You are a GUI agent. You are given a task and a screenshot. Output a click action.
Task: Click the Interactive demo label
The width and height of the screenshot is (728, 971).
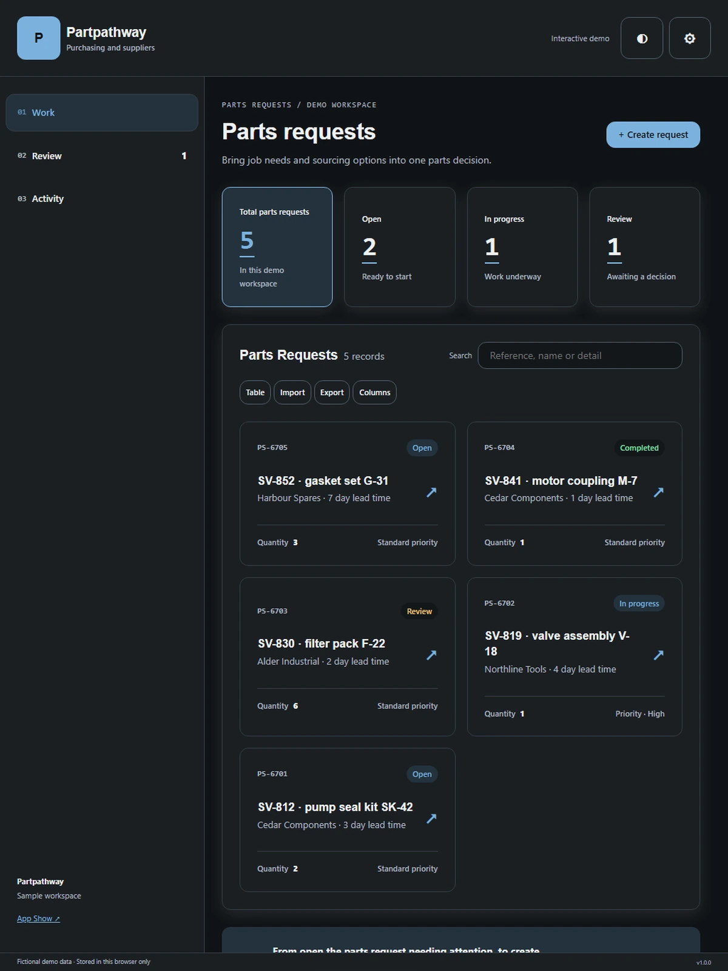pos(580,38)
